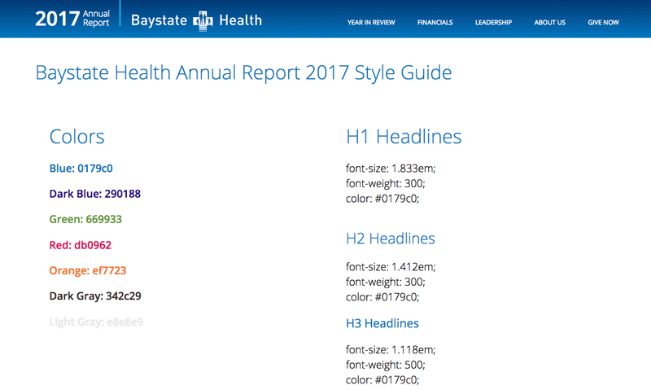Image resolution: width=651 pixels, height=390 pixels.
Task: Click color: #0179c0 under H1 Headlines
Action: pyautogui.click(x=382, y=199)
